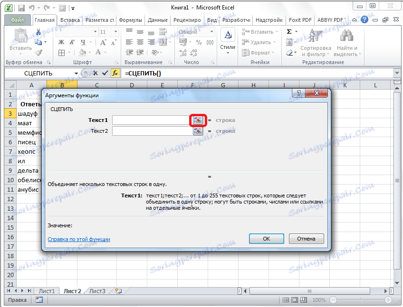Toggle Bold (Ж) formatting
Screen dimensions: 403x307
[x=61, y=42]
